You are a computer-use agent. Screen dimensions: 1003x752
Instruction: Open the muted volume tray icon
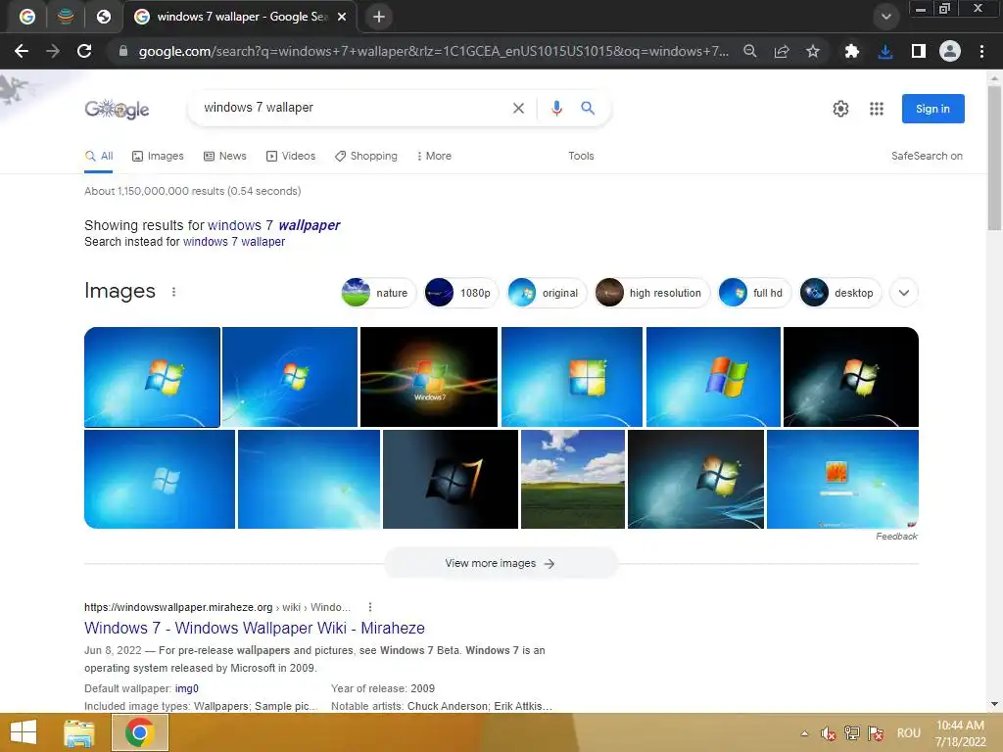coord(829,733)
